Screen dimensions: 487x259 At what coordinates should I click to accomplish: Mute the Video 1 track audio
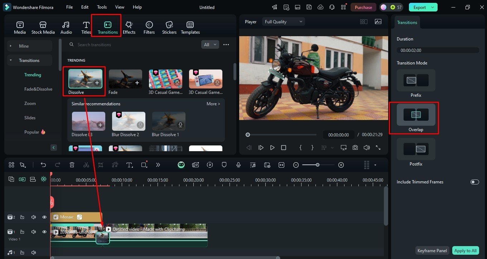pyautogui.click(x=33, y=232)
